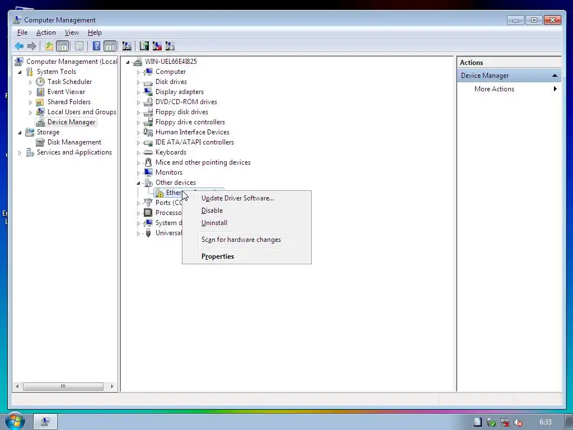Select Local Users and Groups
Viewport: 573px width, 430px height.
(x=82, y=112)
